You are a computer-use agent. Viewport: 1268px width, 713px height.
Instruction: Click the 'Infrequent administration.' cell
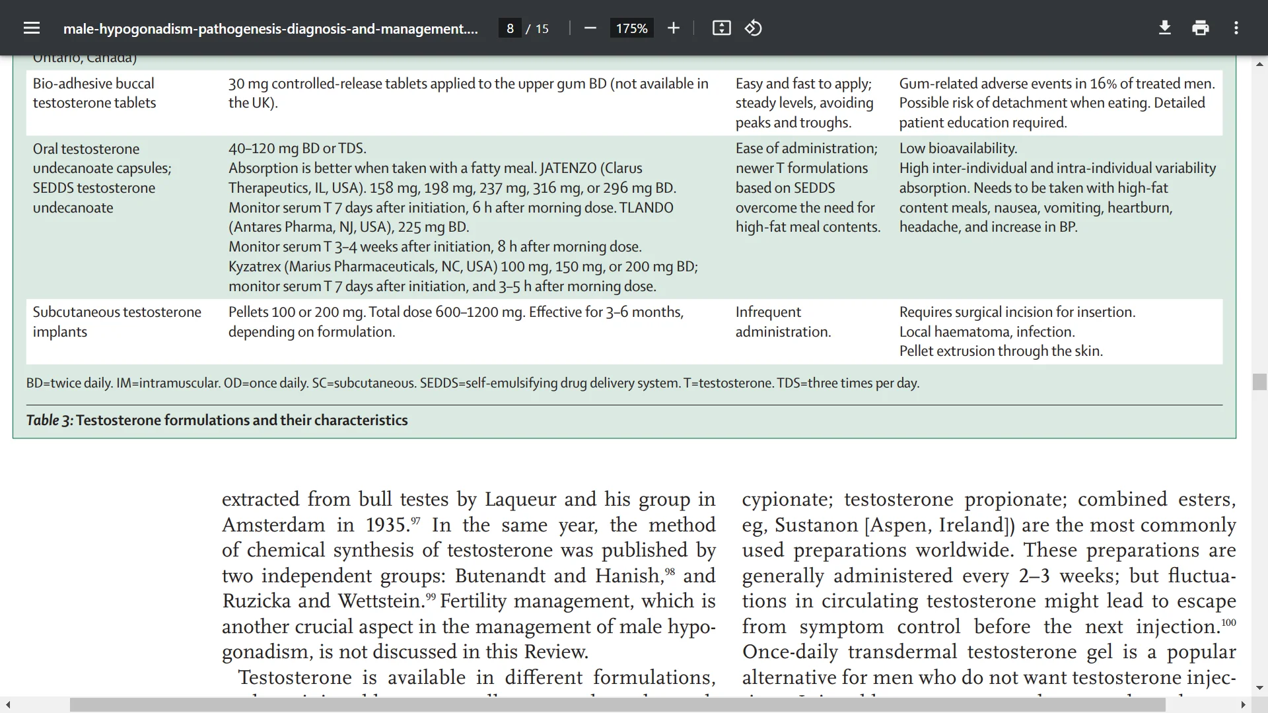[x=783, y=322]
